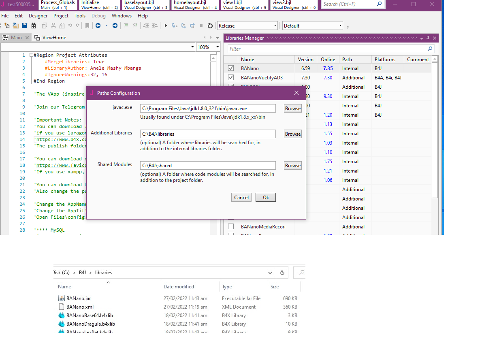Check the BANanoMediaRecorder library checkbox

pyautogui.click(x=231, y=227)
